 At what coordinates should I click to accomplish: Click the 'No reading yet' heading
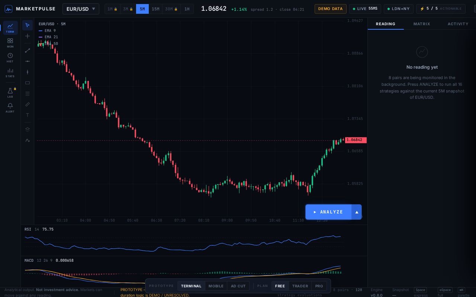click(422, 67)
